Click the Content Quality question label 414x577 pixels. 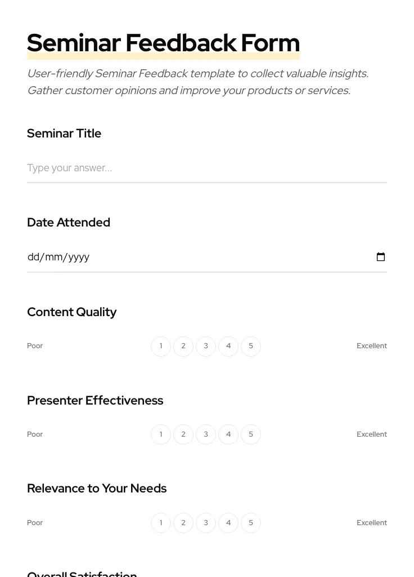[71, 312]
